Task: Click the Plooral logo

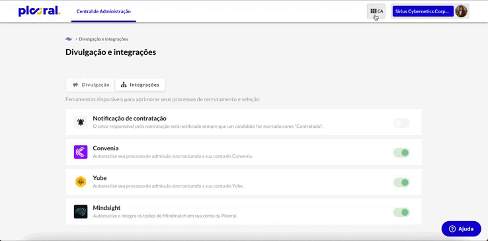Action: coord(39,11)
